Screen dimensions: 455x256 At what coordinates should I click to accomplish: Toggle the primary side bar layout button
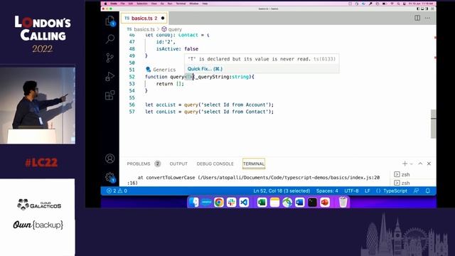tap(418, 9)
